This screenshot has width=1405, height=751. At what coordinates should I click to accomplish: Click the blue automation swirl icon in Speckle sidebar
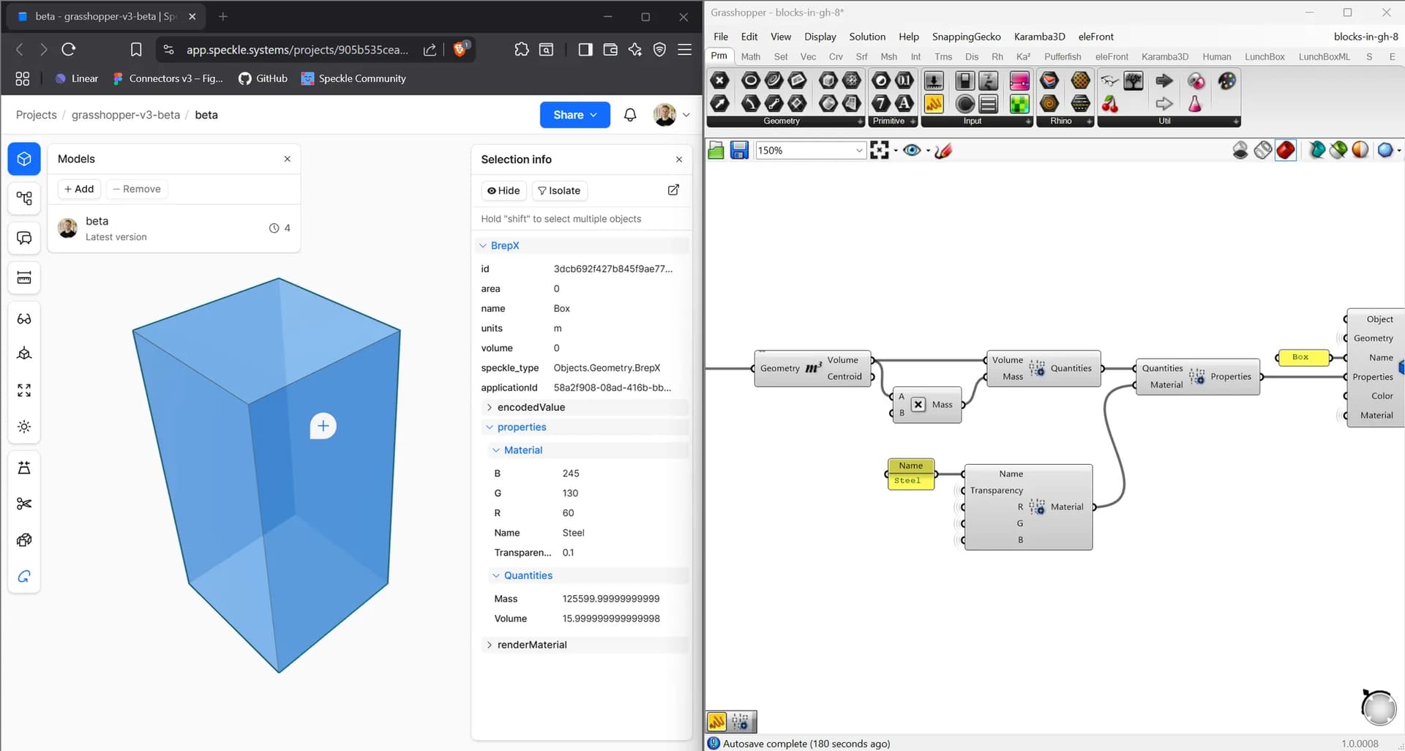point(24,577)
